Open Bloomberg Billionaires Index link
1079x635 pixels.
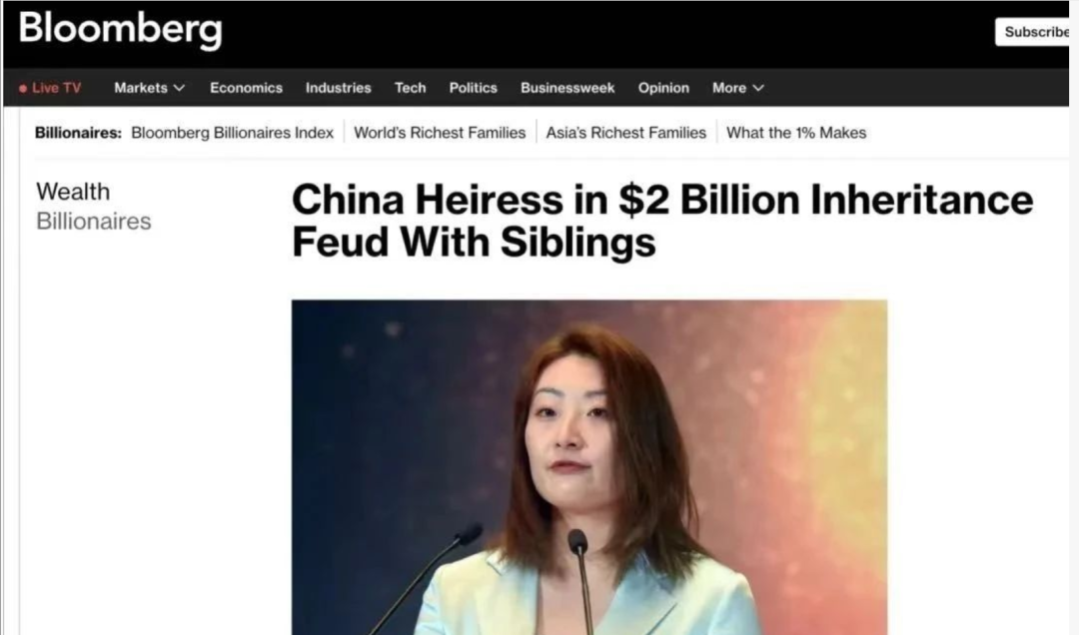point(233,133)
